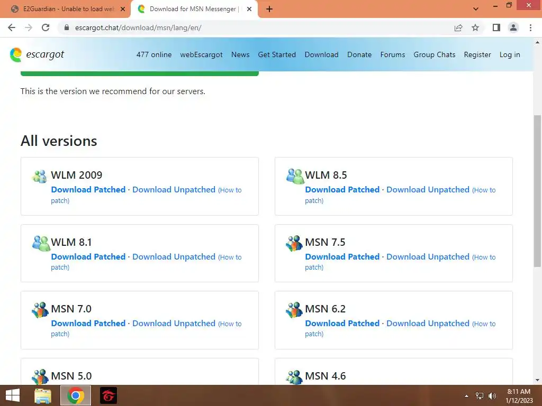The width and height of the screenshot is (542, 406).
Task: Click the address bar URL field
Action: [x=256, y=27]
